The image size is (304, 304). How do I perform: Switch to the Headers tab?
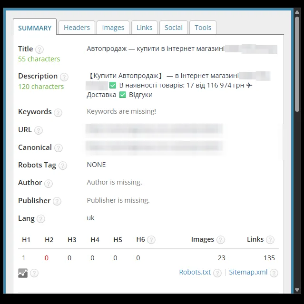tap(77, 28)
